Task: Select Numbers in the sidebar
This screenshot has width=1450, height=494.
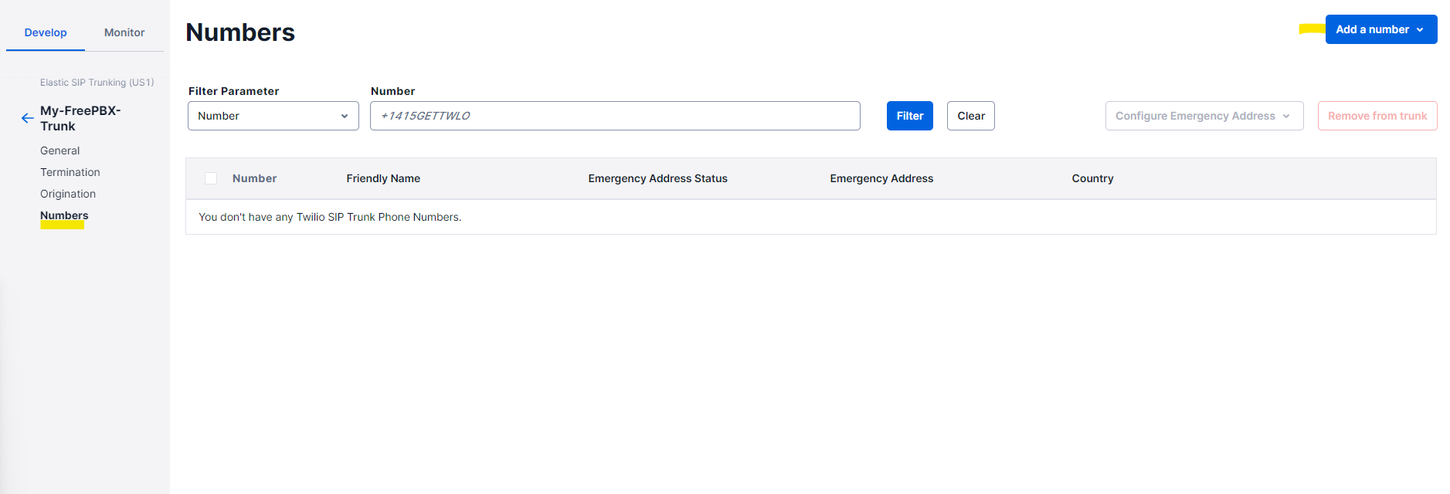Action: point(63,215)
